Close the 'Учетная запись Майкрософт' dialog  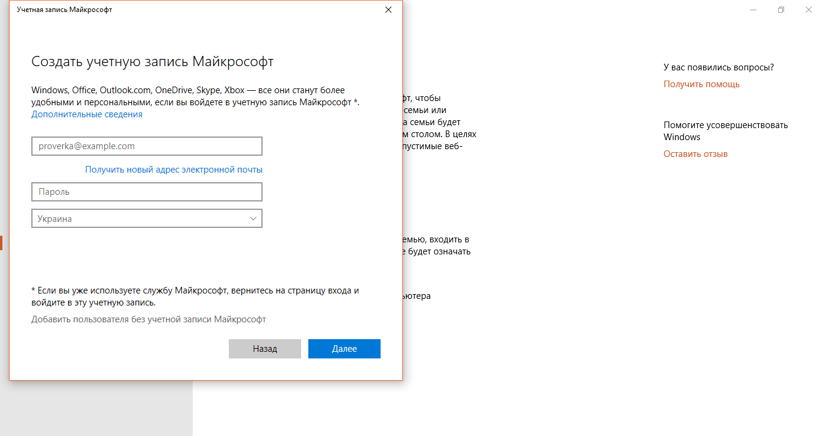(388, 10)
